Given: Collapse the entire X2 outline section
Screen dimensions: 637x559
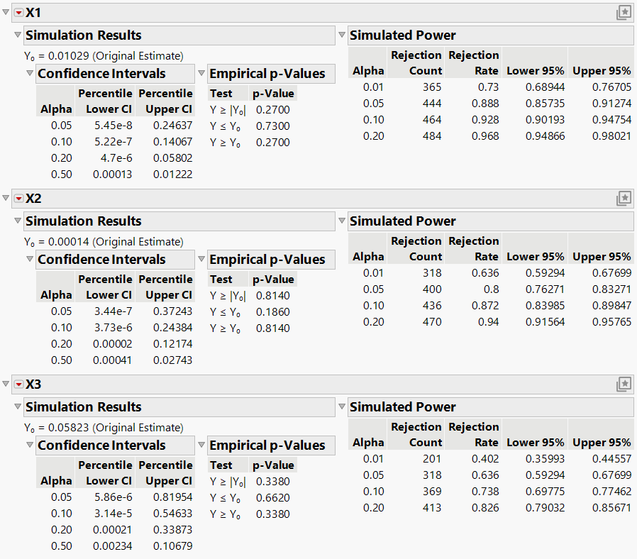Looking at the screenshot, I should click(x=6, y=198).
